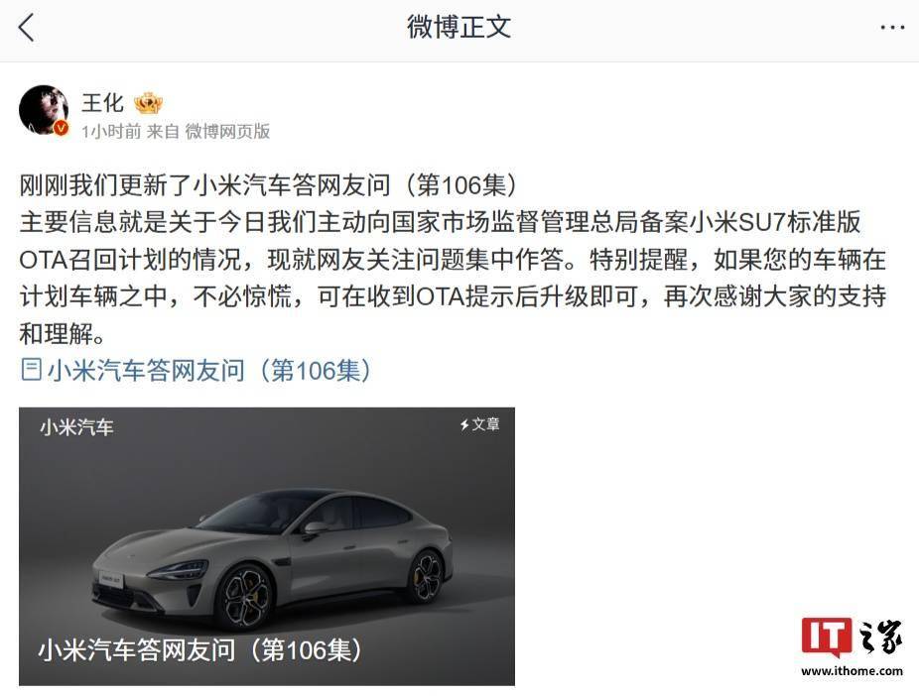The width and height of the screenshot is (919, 696).
Task: Open the username 王化
Action: tap(102, 103)
